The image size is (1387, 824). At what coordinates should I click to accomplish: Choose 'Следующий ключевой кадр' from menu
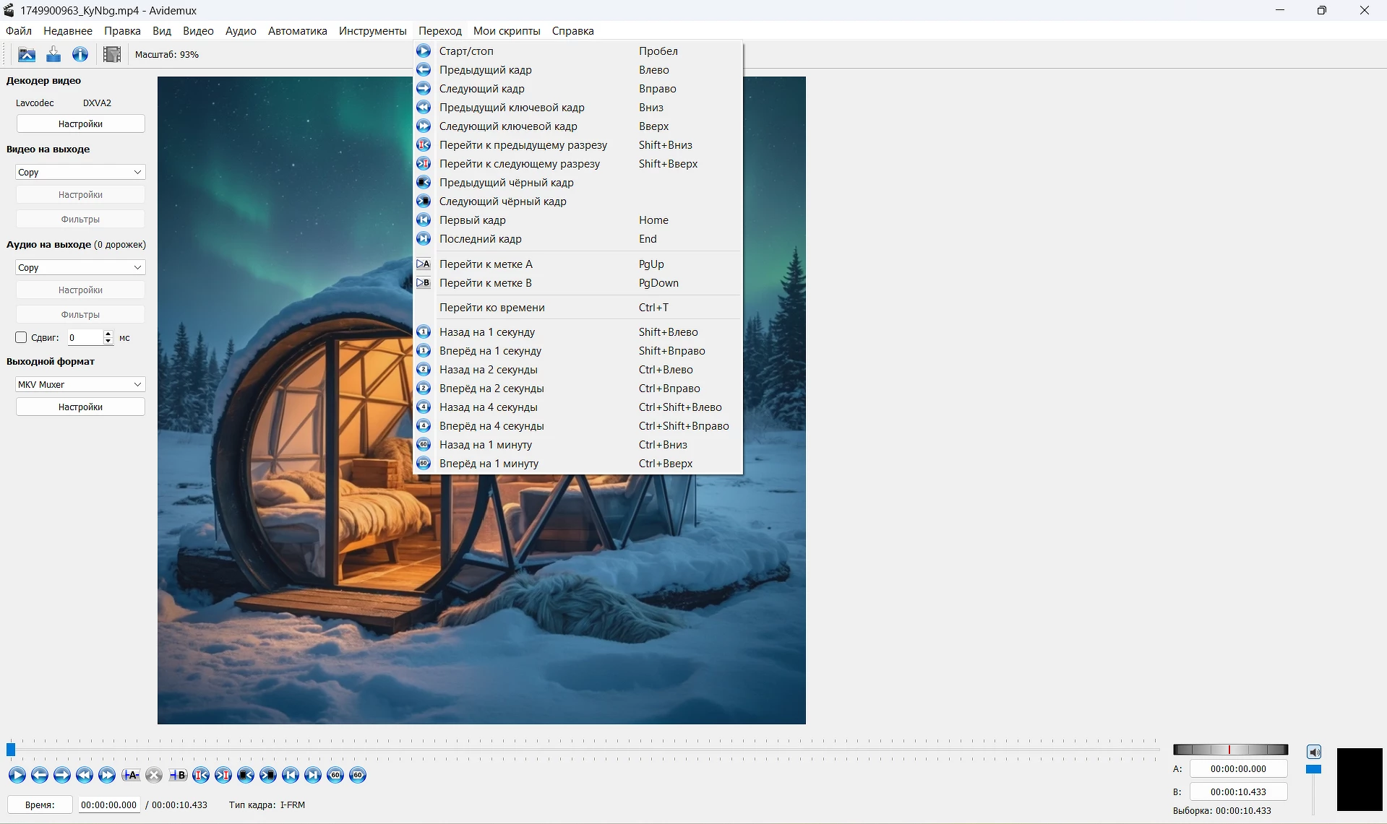[507, 126]
